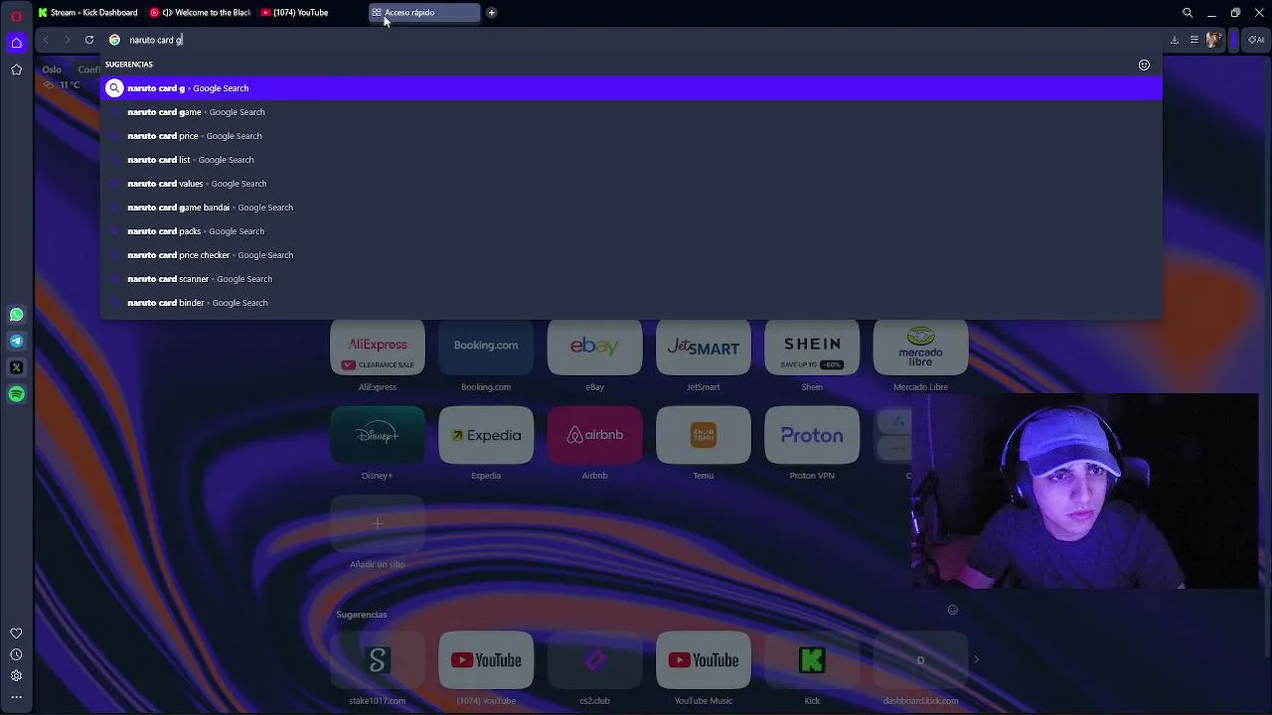
Task: Open the sidebar settings gear
Action: coord(16,675)
